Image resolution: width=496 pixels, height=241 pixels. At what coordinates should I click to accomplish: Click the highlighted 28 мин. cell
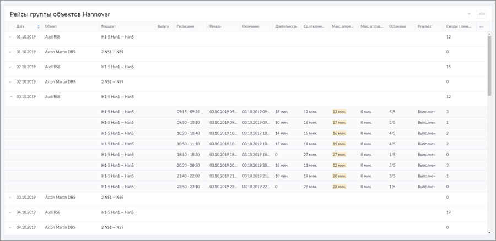339,187
